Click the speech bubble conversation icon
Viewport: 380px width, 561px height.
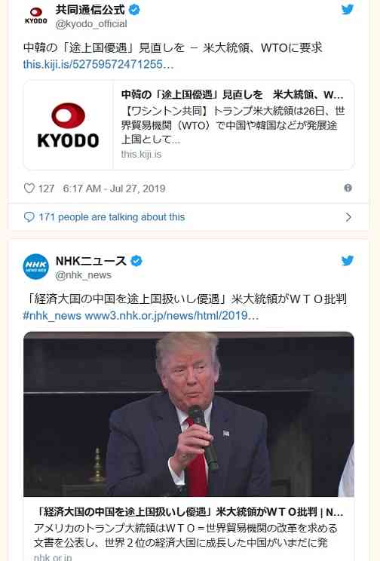coord(29,217)
